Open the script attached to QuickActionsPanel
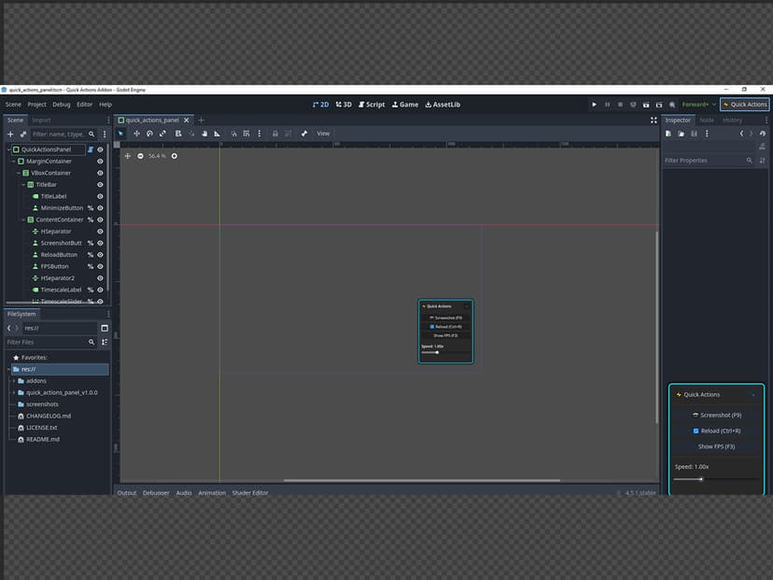Viewport: 773px width, 580px height. click(91, 149)
